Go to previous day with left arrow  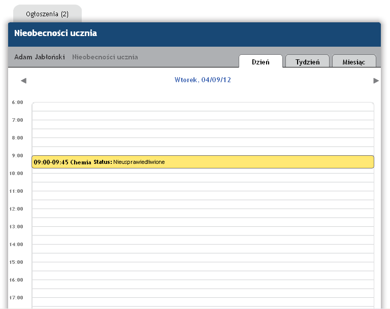pyautogui.click(x=24, y=81)
